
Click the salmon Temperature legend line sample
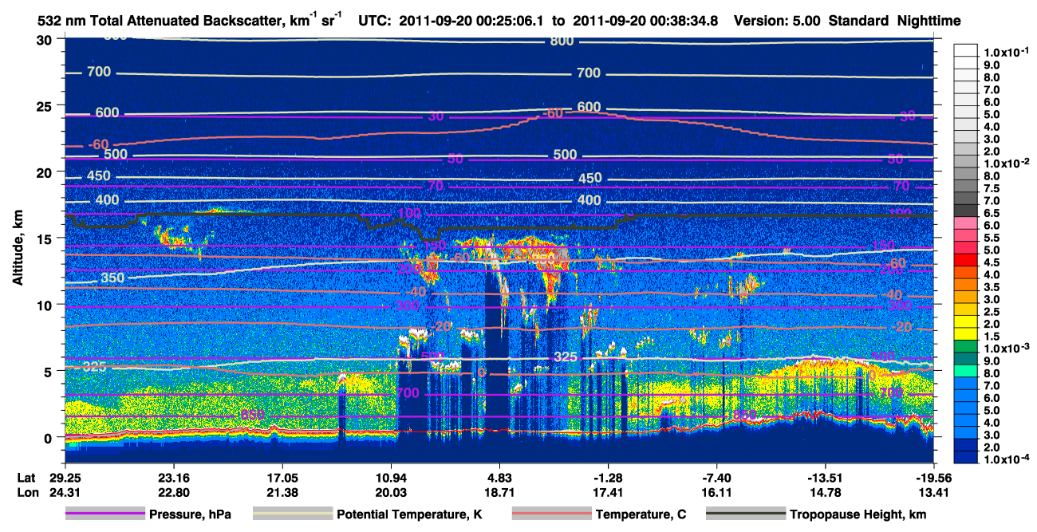click(550, 514)
